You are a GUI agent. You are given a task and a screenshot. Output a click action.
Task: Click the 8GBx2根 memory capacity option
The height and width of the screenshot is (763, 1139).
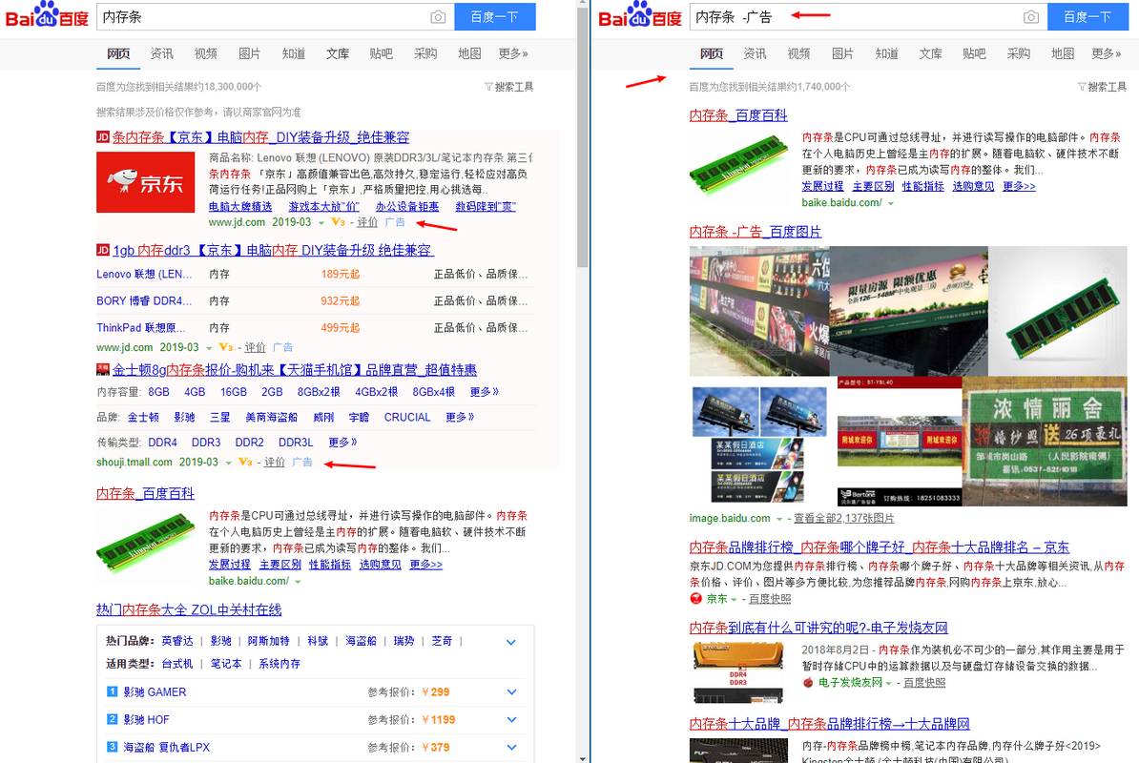319,392
